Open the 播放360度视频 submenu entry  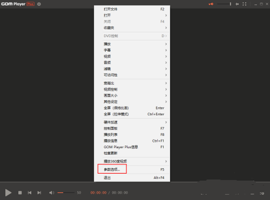point(132,161)
